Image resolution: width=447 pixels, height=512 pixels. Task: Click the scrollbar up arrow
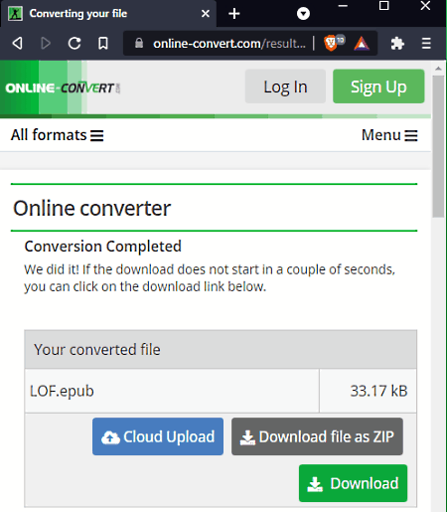pos(438,69)
